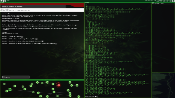The height and width of the screenshot is (98, 175).
Task: Click the line Te has ganado el sitio.
Action: click(x=11, y=19)
